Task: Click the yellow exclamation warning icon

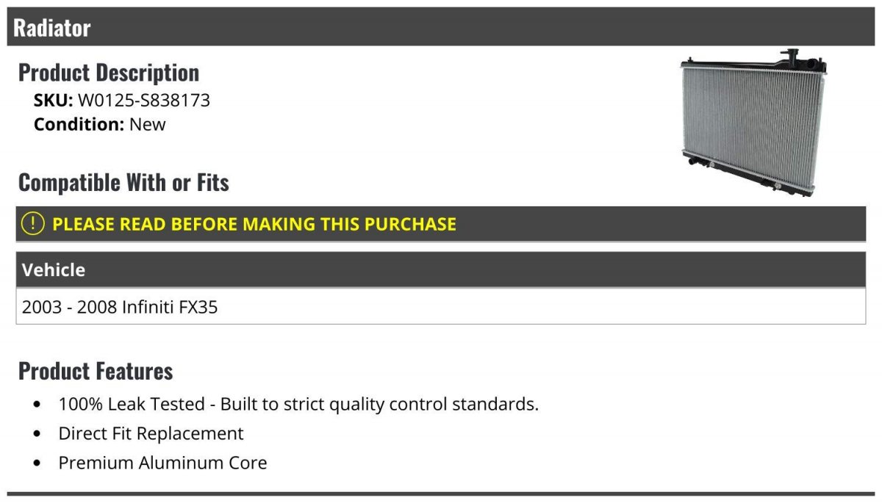Action: click(33, 223)
